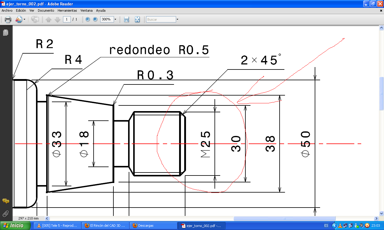Click the ES language indicator

pyautogui.click(x=326, y=226)
